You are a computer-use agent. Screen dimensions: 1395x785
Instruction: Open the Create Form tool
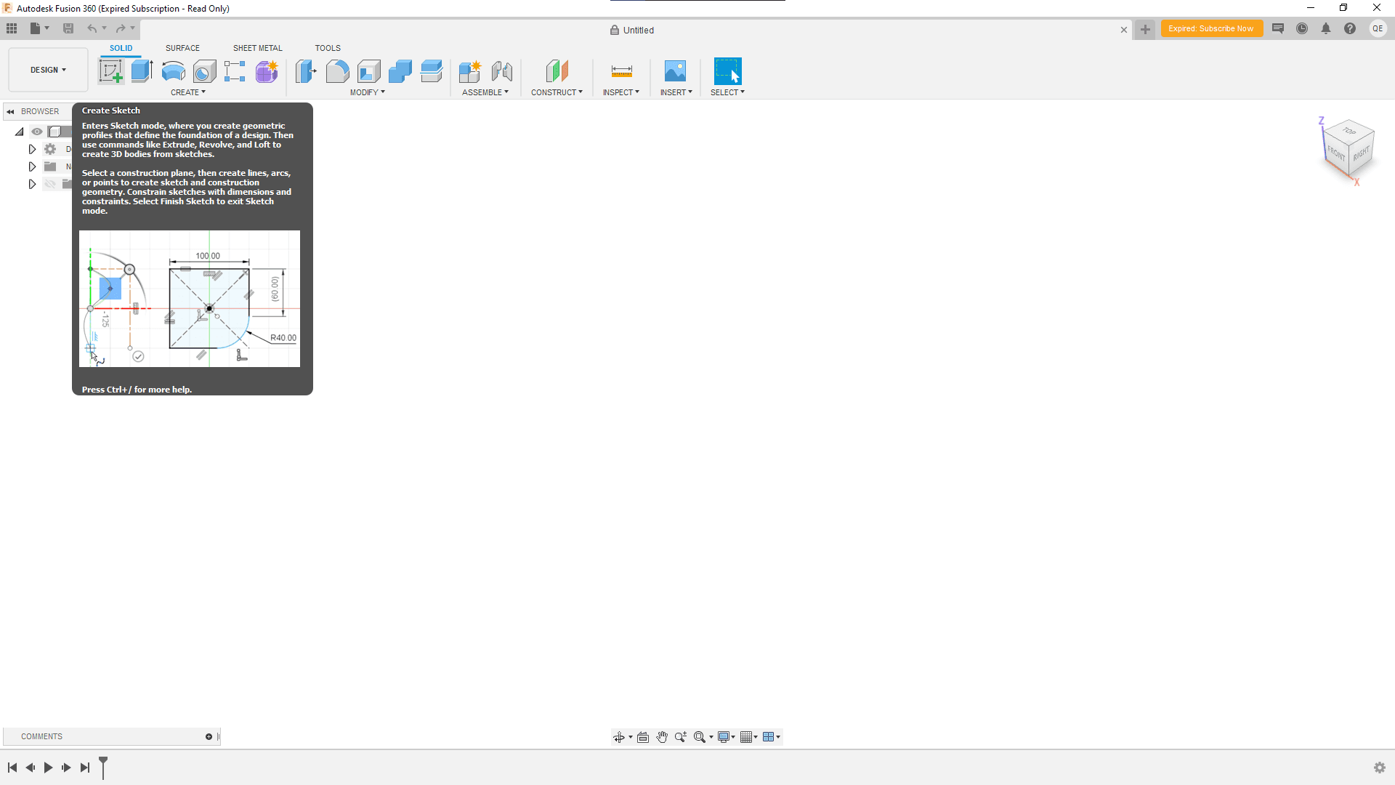[266, 71]
